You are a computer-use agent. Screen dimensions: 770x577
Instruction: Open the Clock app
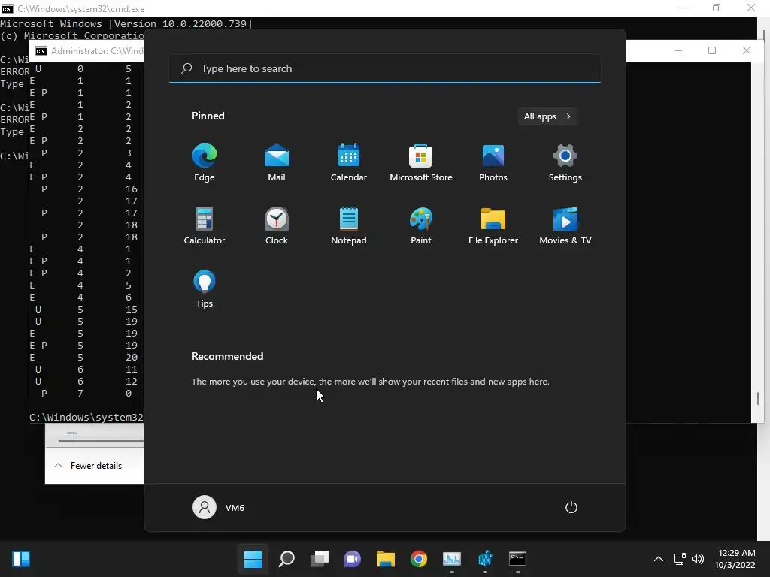(277, 225)
